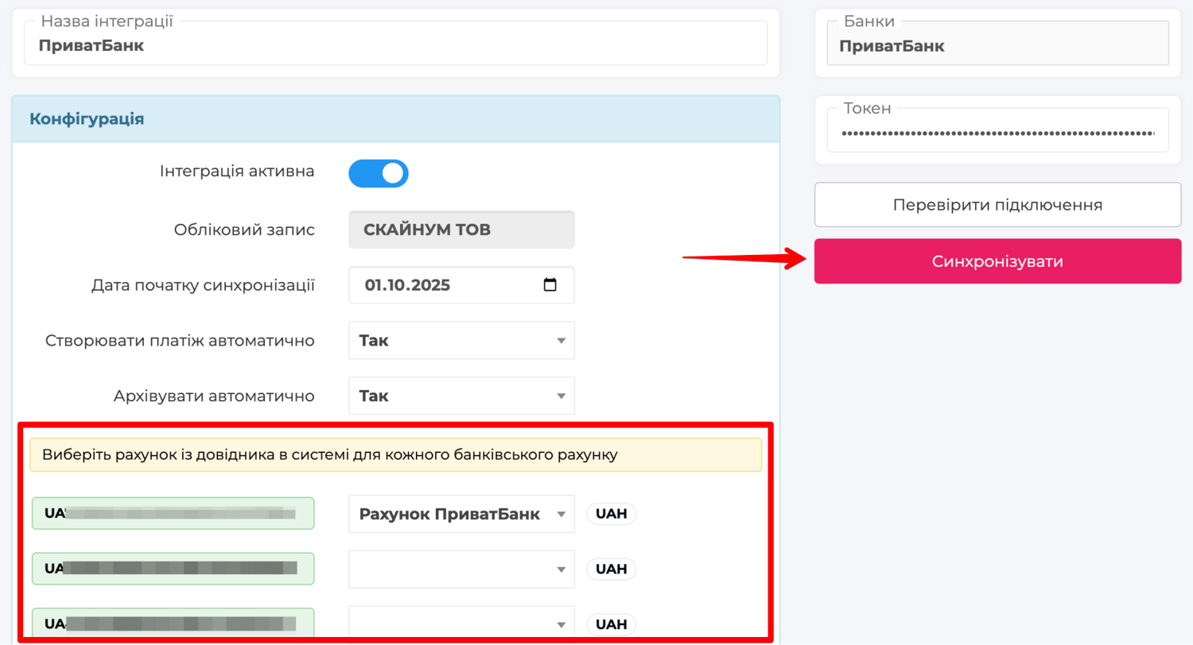Screen dimensions: 1193x645
Task: Open the empty account dropdown in third row
Action: coord(461,624)
